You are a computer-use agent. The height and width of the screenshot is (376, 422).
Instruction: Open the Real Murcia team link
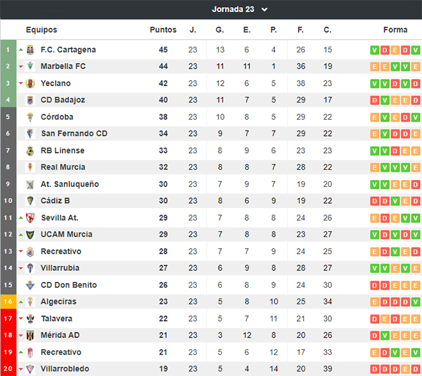(63, 167)
